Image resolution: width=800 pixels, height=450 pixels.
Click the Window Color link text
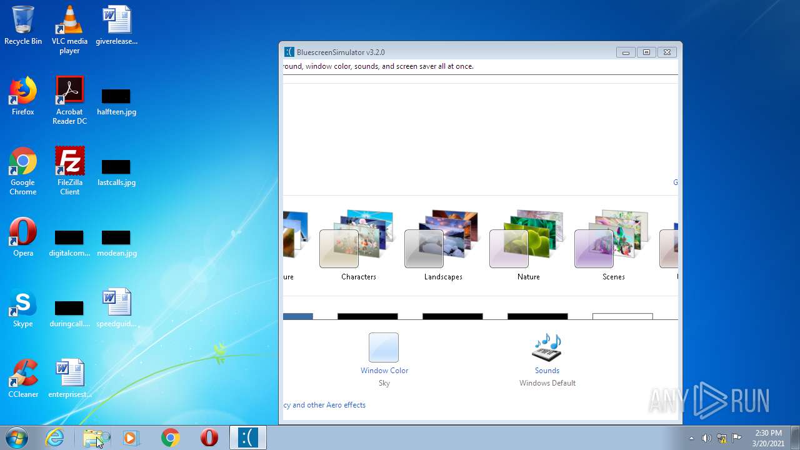(x=384, y=371)
